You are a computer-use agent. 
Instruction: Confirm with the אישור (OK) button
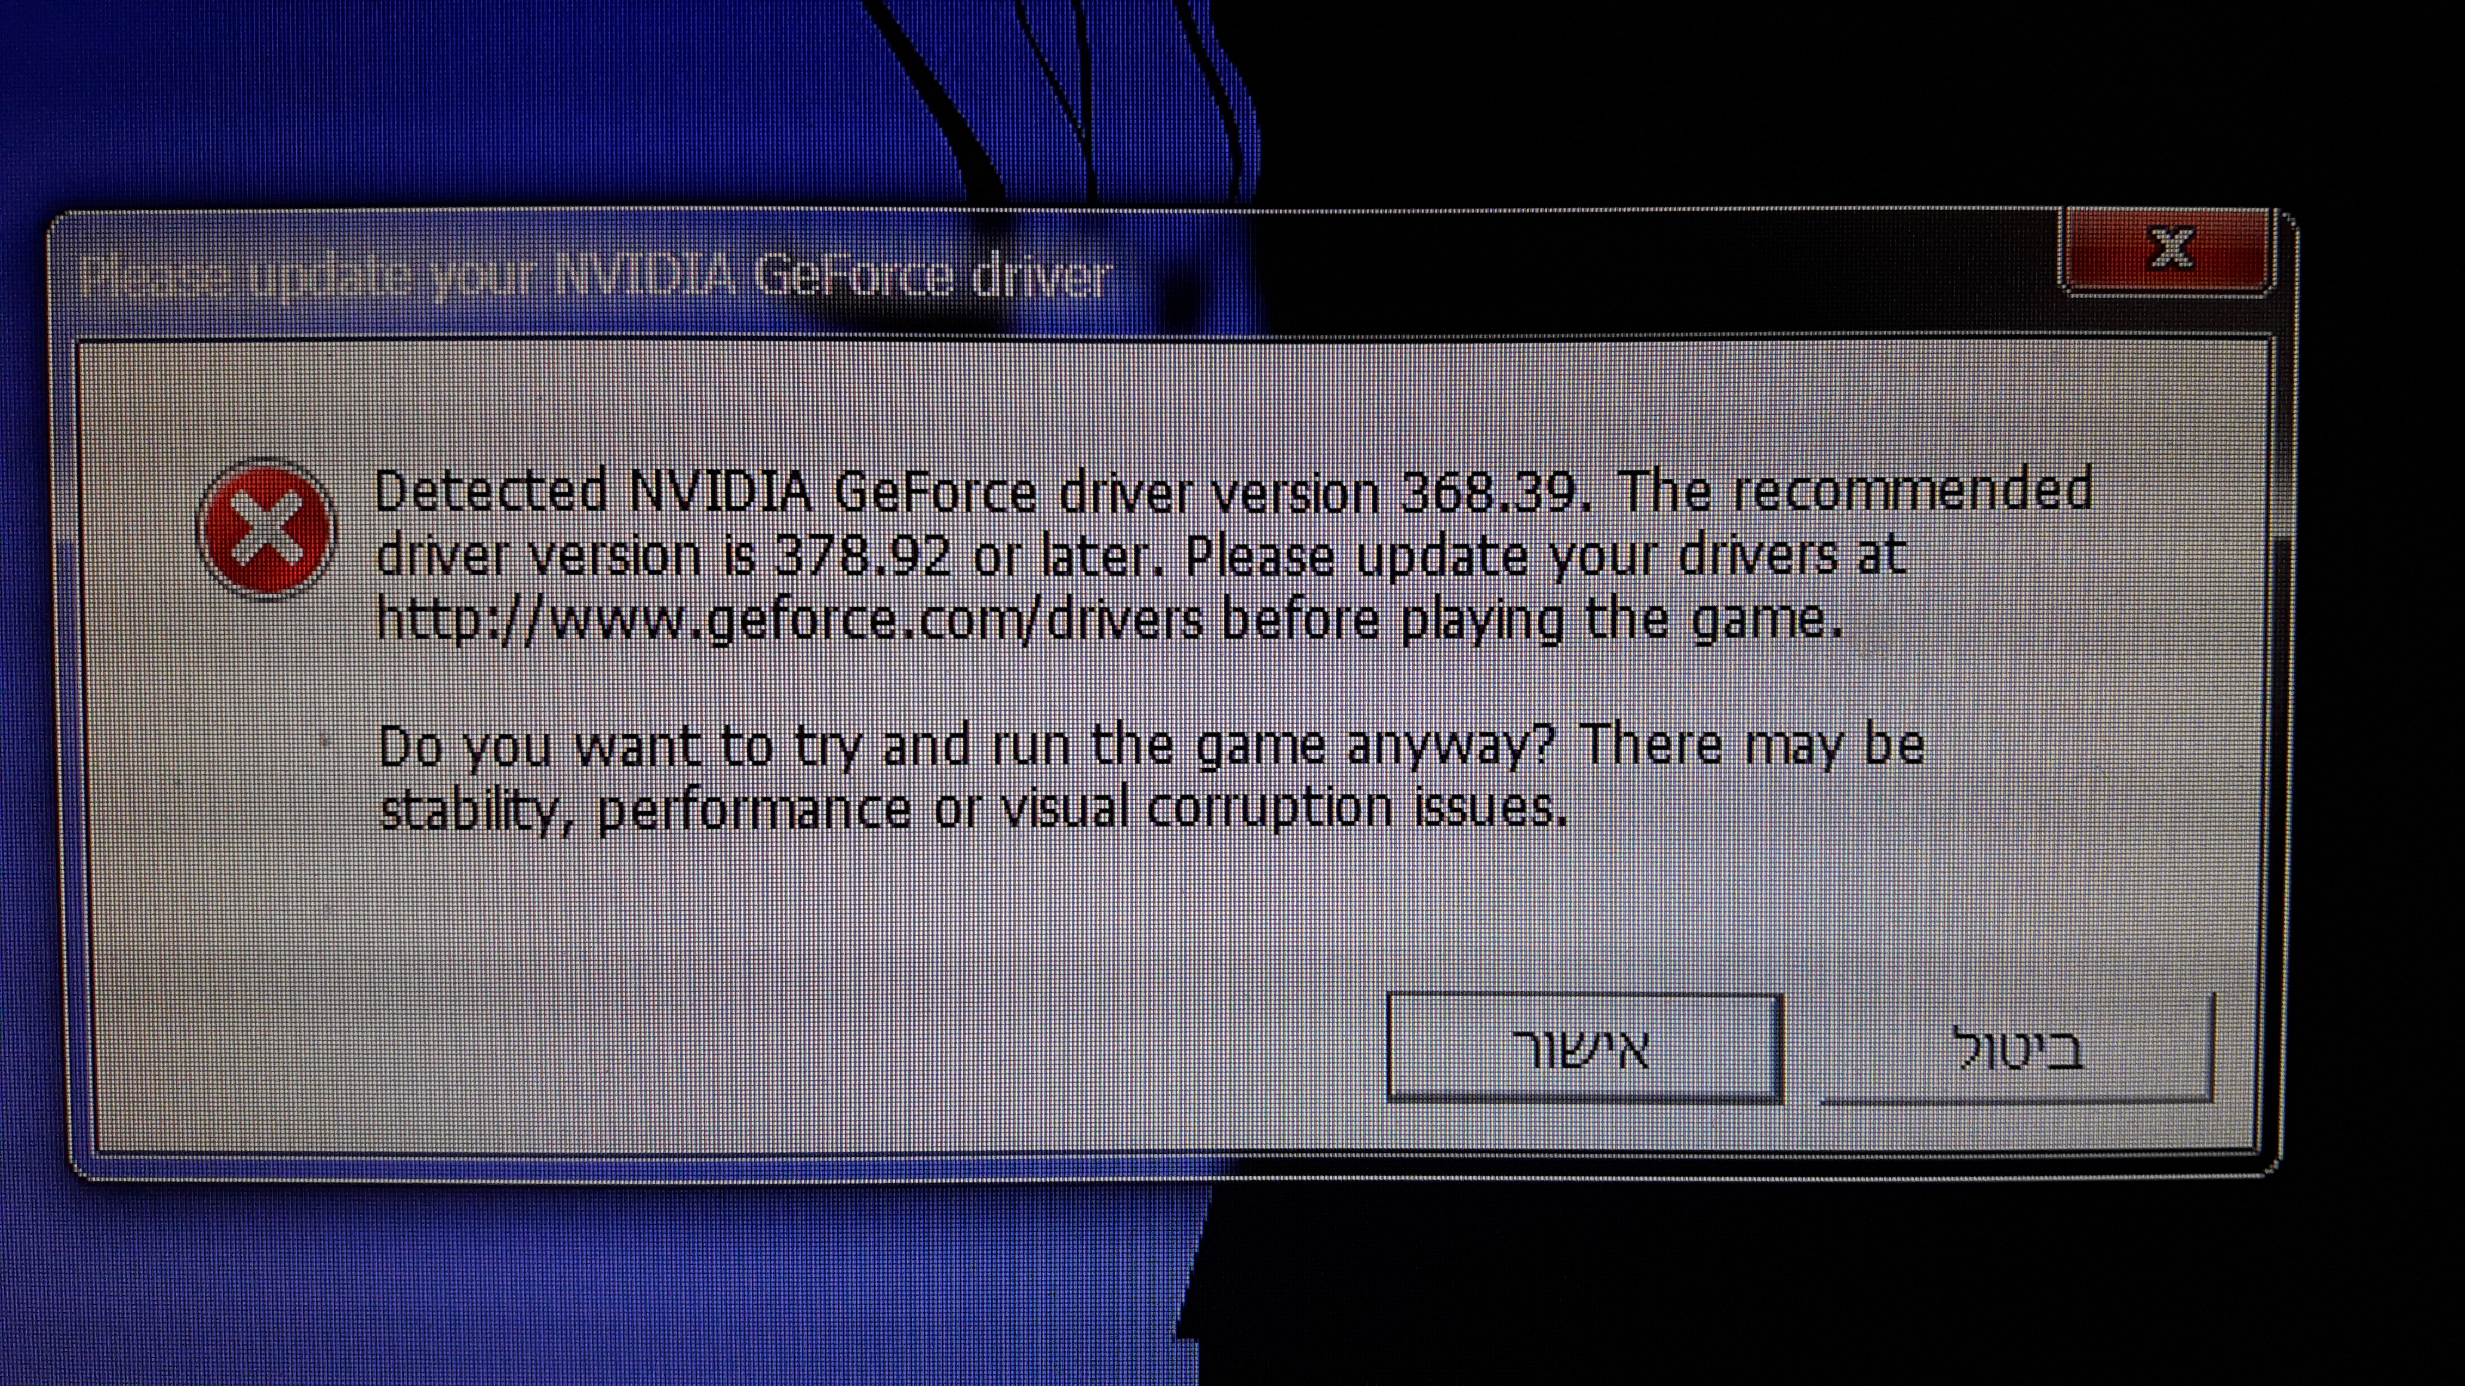[x=1584, y=1049]
